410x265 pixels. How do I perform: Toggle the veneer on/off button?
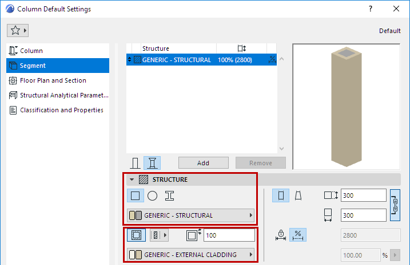[x=136, y=235]
